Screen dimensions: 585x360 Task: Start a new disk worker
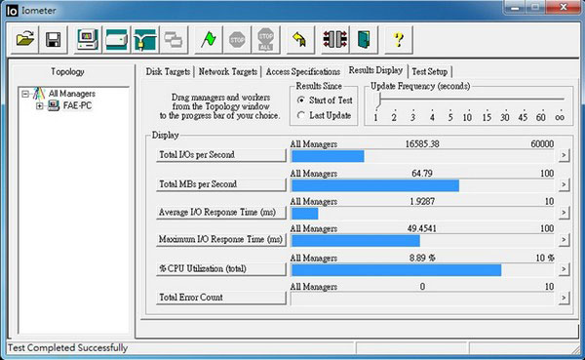pos(116,39)
